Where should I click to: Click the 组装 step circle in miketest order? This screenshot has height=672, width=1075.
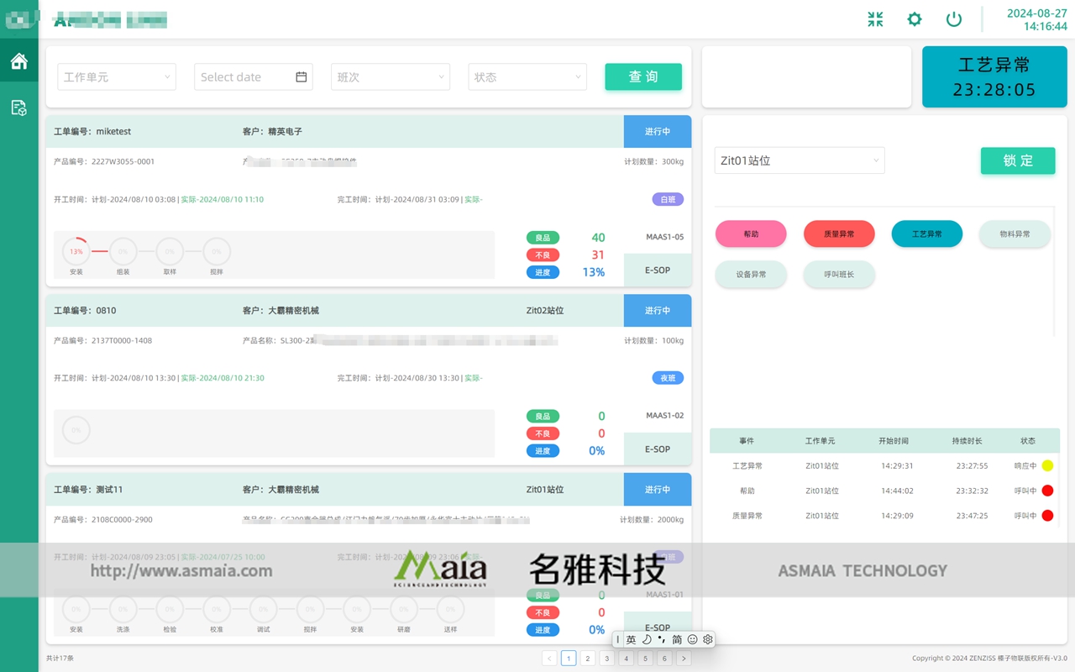[123, 251]
